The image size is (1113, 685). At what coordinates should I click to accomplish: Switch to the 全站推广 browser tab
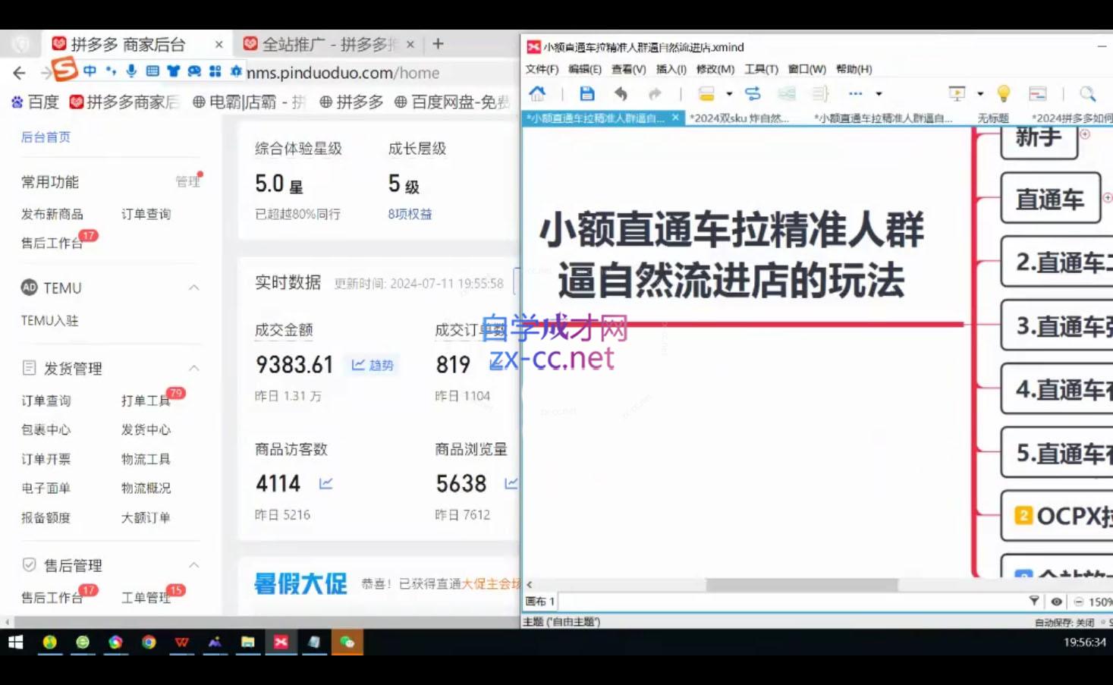click(x=329, y=45)
